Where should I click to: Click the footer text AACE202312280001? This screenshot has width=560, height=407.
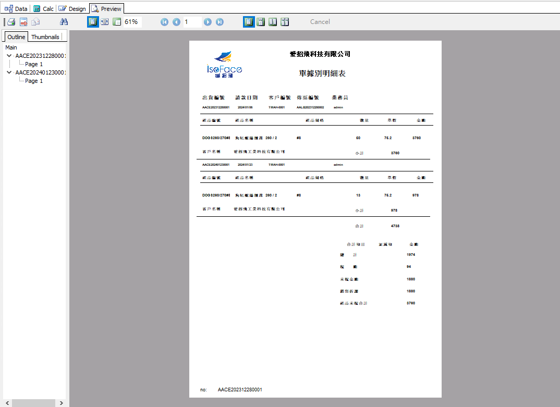[240, 390]
